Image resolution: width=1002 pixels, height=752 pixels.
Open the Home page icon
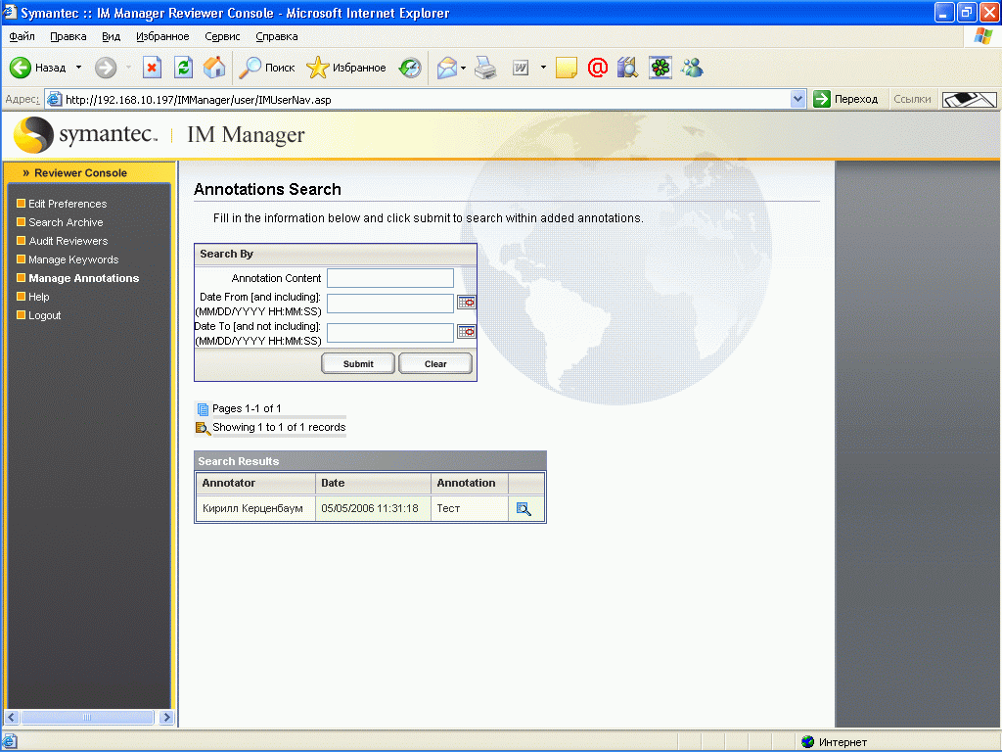[x=214, y=68]
